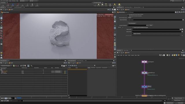Click the snapping magnet tool in the viewport sidebar

pyautogui.click(x=1, y=38)
